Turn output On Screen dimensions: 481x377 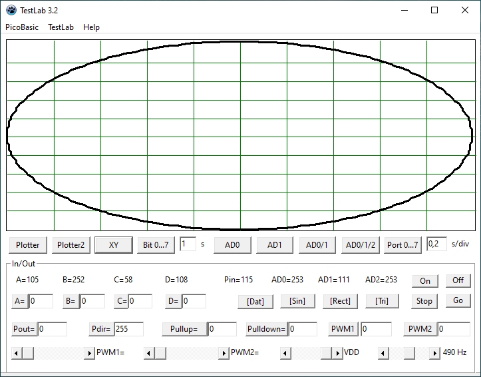pyautogui.click(x=425, y=281)
